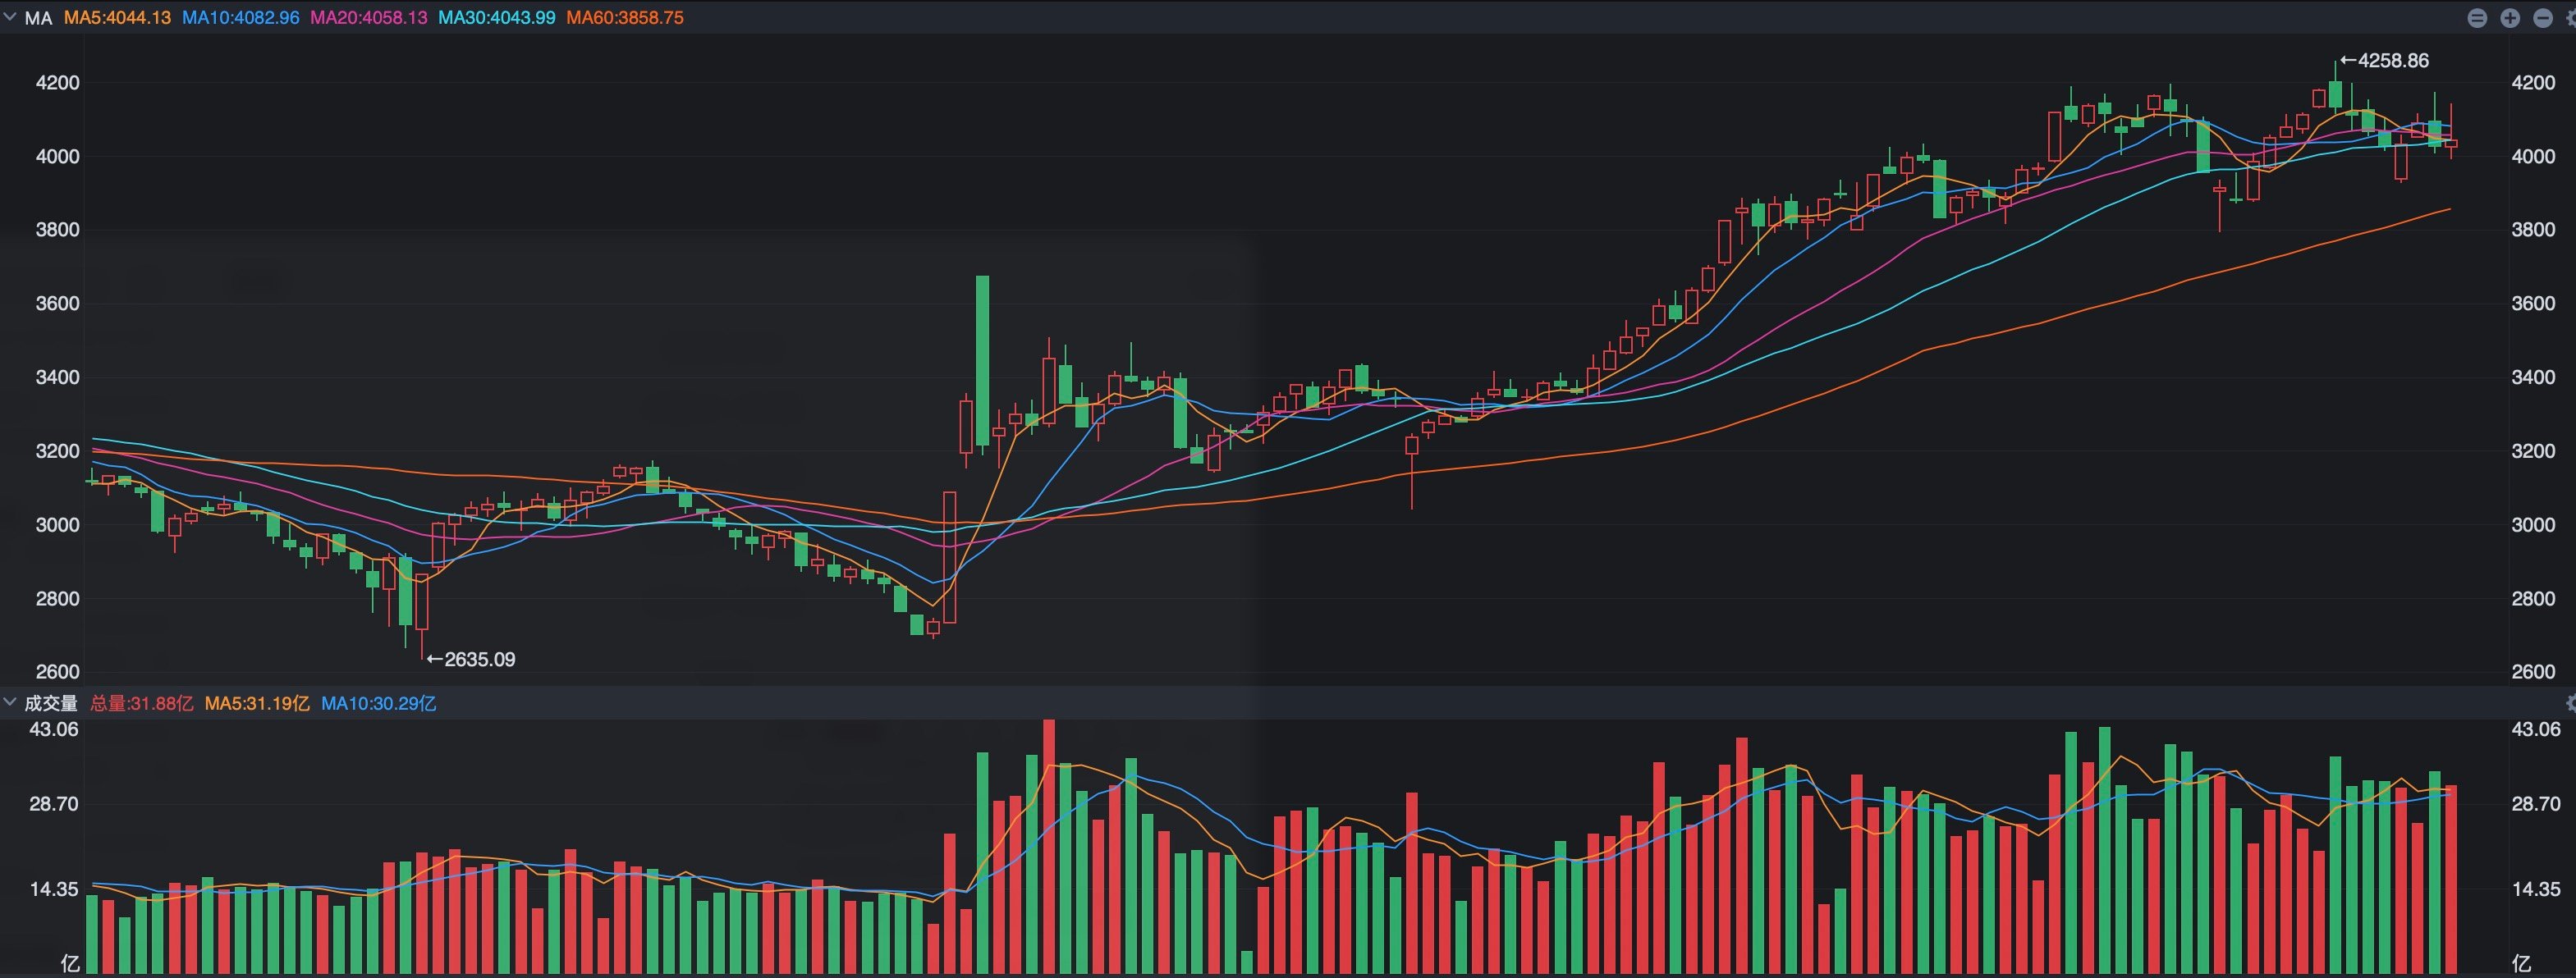
Task: Click the MA5:4044.13 legend value
Action: point(117,18)
